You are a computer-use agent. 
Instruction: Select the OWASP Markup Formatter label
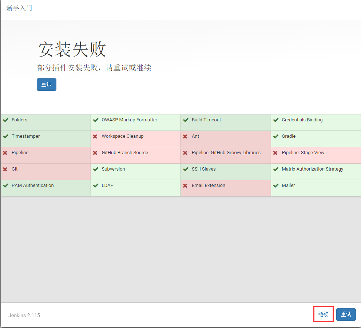(130, 120)
